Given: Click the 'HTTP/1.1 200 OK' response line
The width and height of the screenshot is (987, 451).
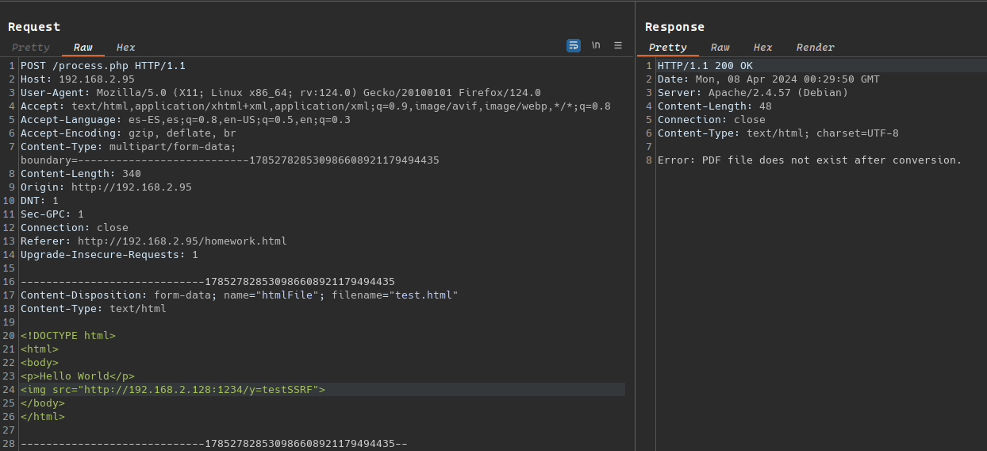Looking at the screenshot, I should (x=705, y=66).
